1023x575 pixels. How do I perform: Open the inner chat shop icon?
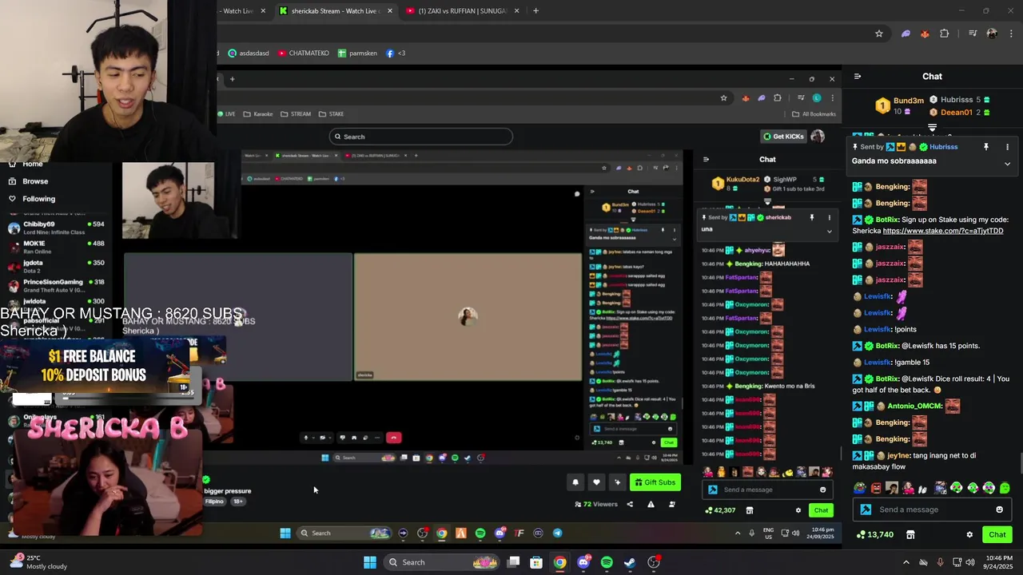click(750, 510)
